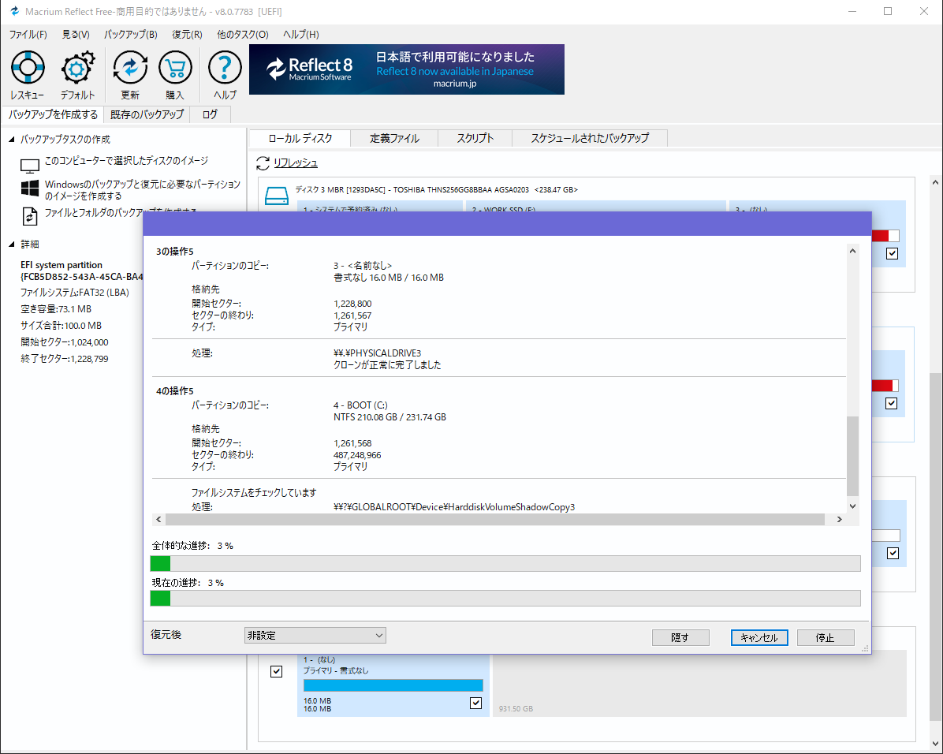
Task: Collapse the バックアップタスクの作成 section
Action: click(12, 140)
